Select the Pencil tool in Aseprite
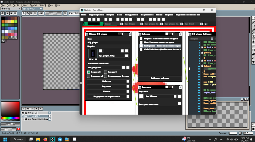This screenshot has width=255, height=142. [253, 22]
